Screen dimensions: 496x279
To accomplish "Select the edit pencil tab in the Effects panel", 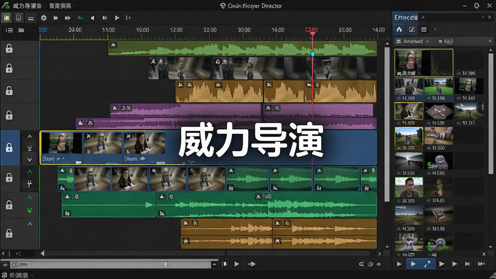I will (412, 30).
